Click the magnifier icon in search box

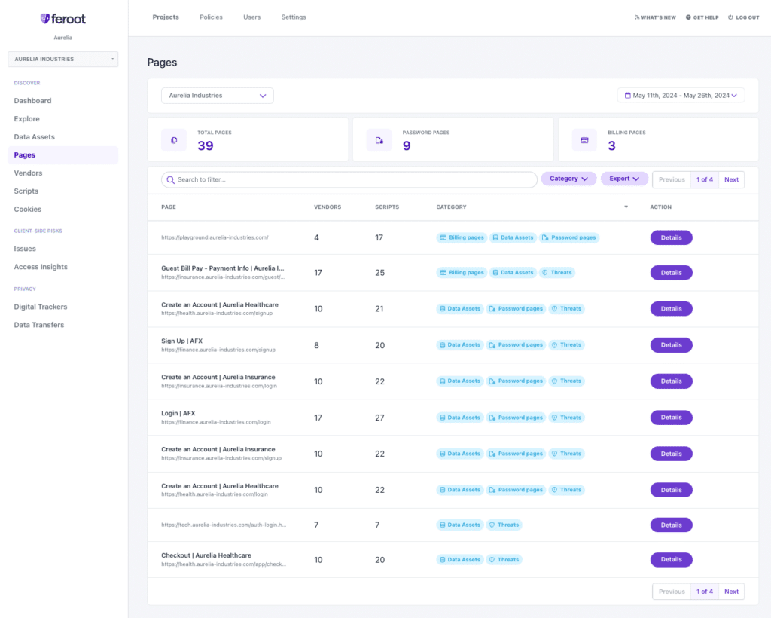pos(171,179)
